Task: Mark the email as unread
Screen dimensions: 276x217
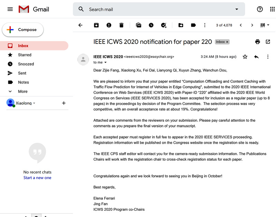Action: (x=139, y=25)
